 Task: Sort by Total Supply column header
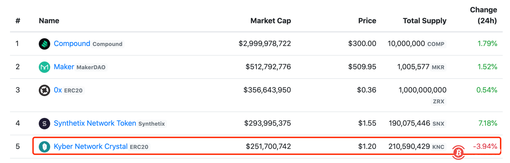[424, 21]
